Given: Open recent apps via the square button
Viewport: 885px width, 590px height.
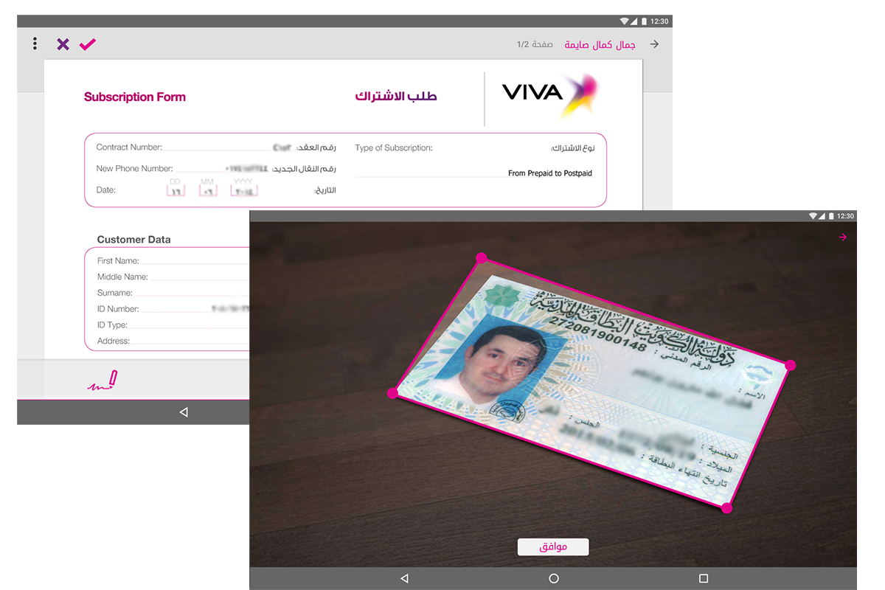Looking at the screenshot, I should point(704,578).
